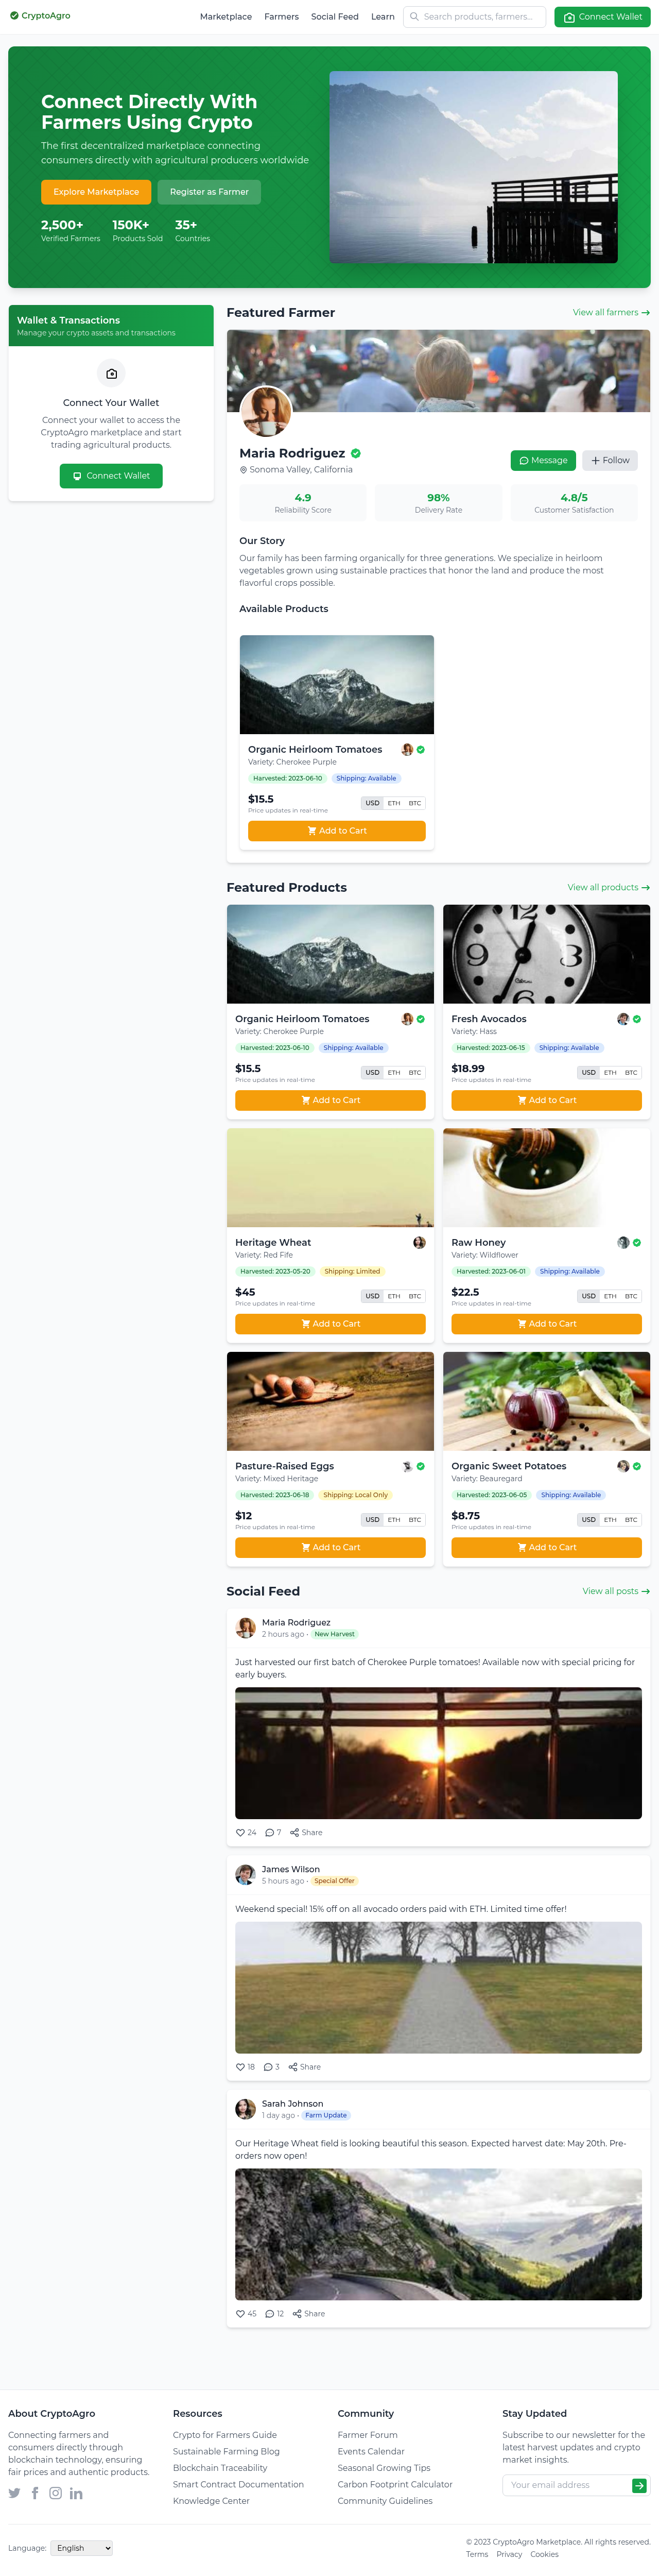
Task: Select BTC currency on Raw Honey card
Action: pyautogui.click(x=631, y=1295)
